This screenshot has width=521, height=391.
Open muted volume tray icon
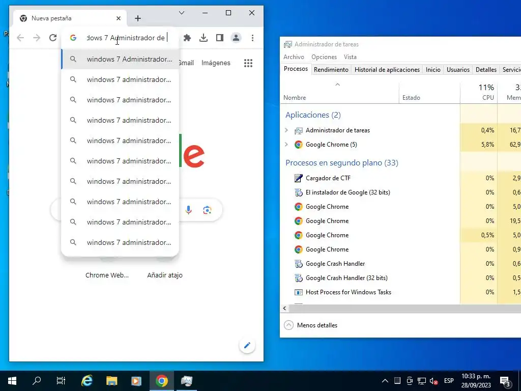pos(433,381)
